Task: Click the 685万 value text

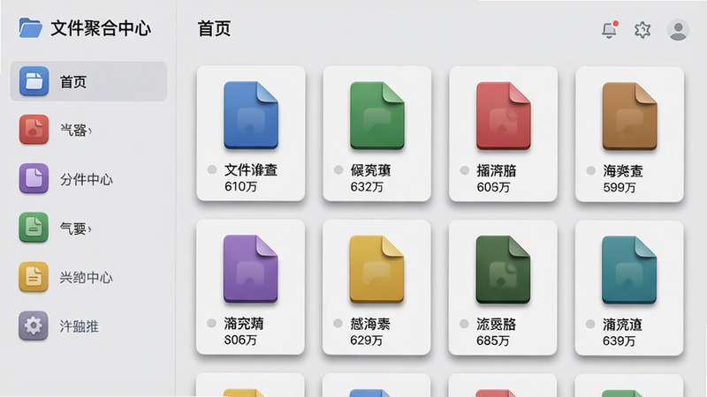Action: pyautogui.click(x=493, y=341)
